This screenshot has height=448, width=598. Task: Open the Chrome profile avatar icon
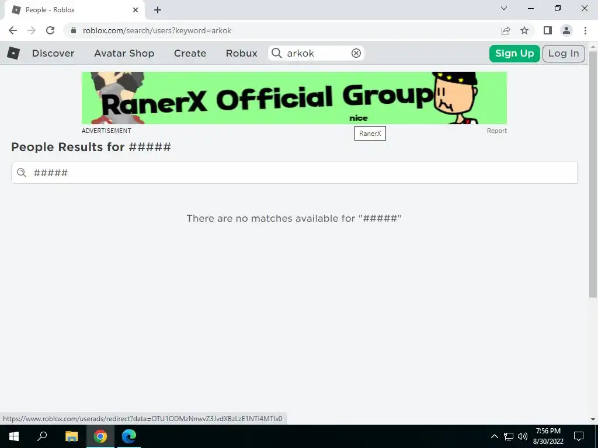coord(566,30)
